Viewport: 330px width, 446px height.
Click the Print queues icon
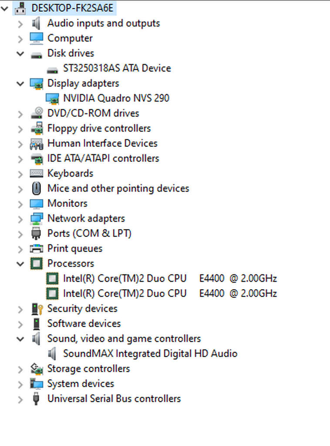[x=37, y=249]
